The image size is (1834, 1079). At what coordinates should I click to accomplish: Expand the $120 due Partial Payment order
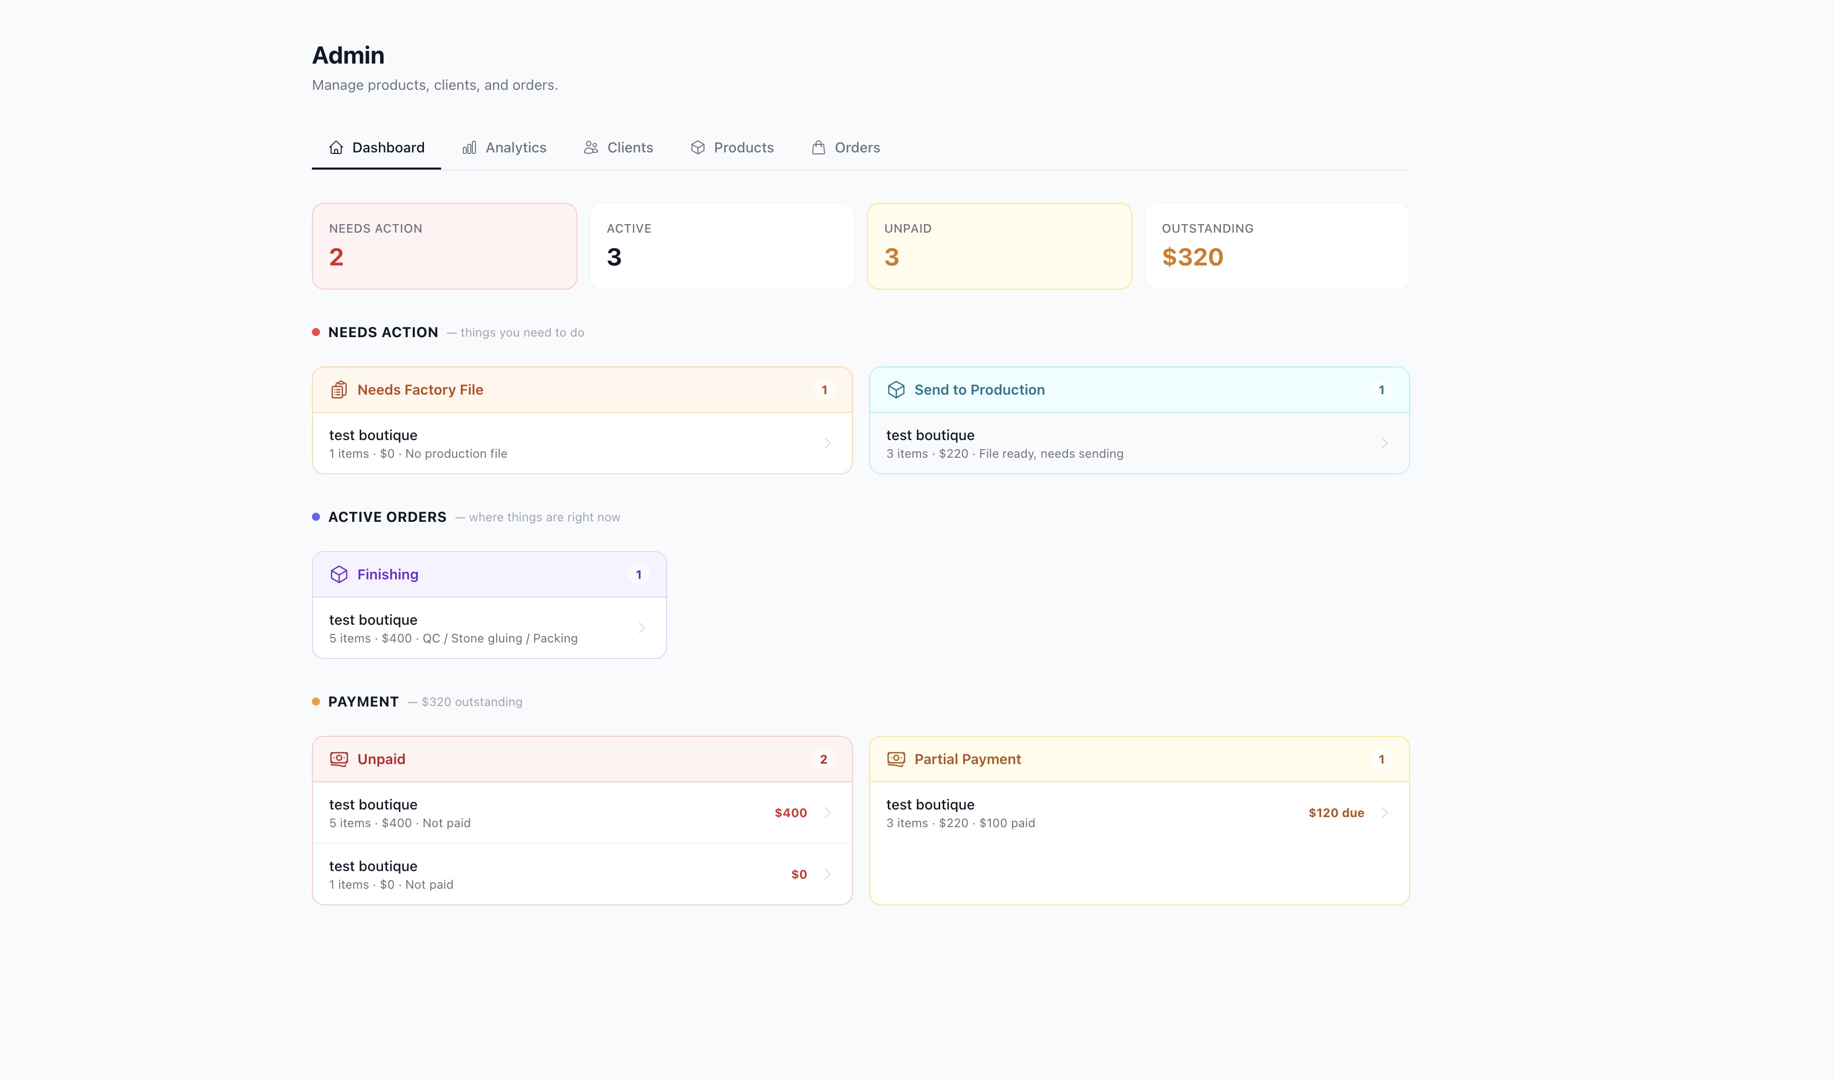coord(1385,813)
